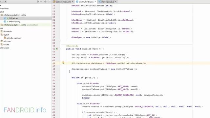Click 'case R.id.btnAdd:' on line 53
210x118 pixels.
[88, 84]
